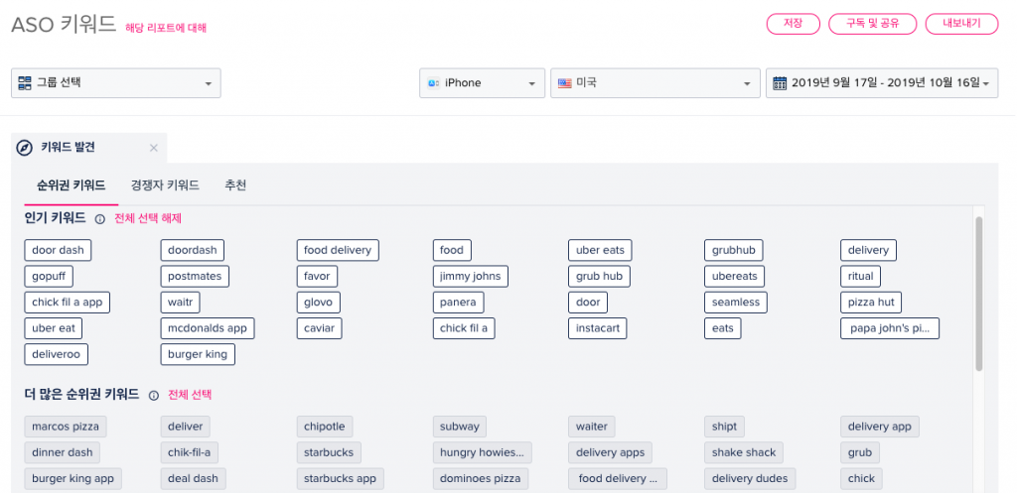Image resolution: width=1017 pixels, height=493 pixels.
Task: Deselect the seamless keyword
Action: [736, 302]
